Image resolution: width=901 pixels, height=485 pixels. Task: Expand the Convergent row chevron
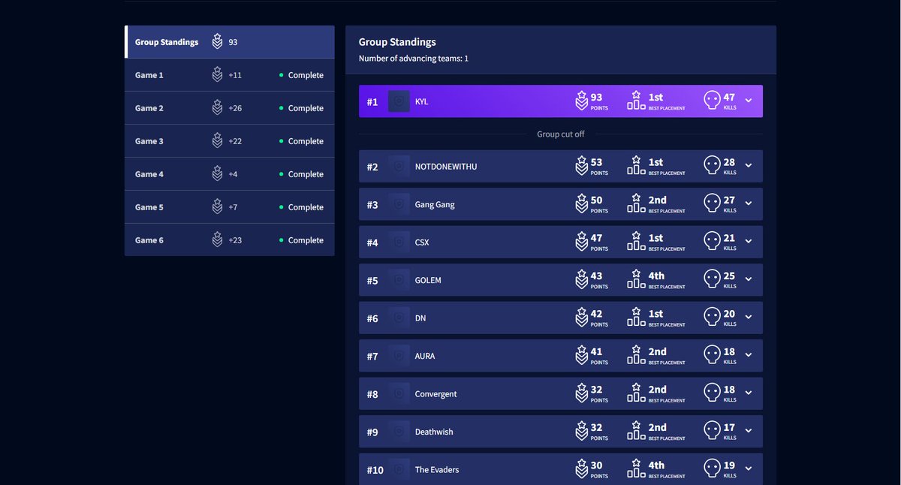748,393
